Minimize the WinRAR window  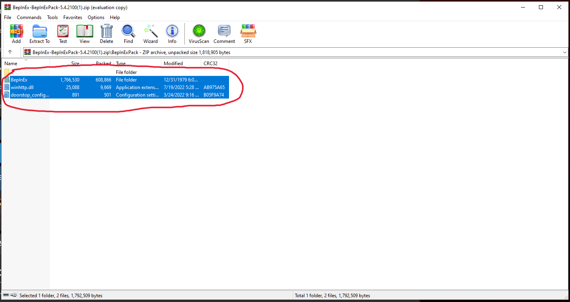click(523, 7)
